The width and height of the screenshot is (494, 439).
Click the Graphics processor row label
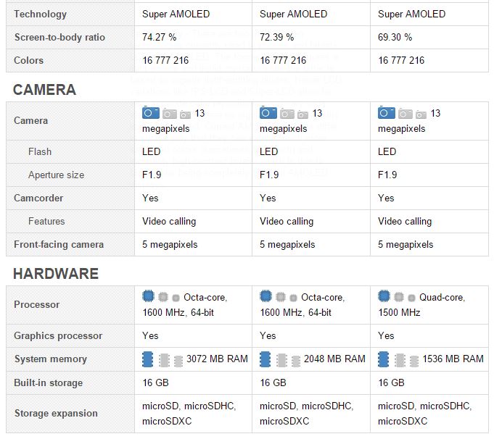click(x=58, y=336)
